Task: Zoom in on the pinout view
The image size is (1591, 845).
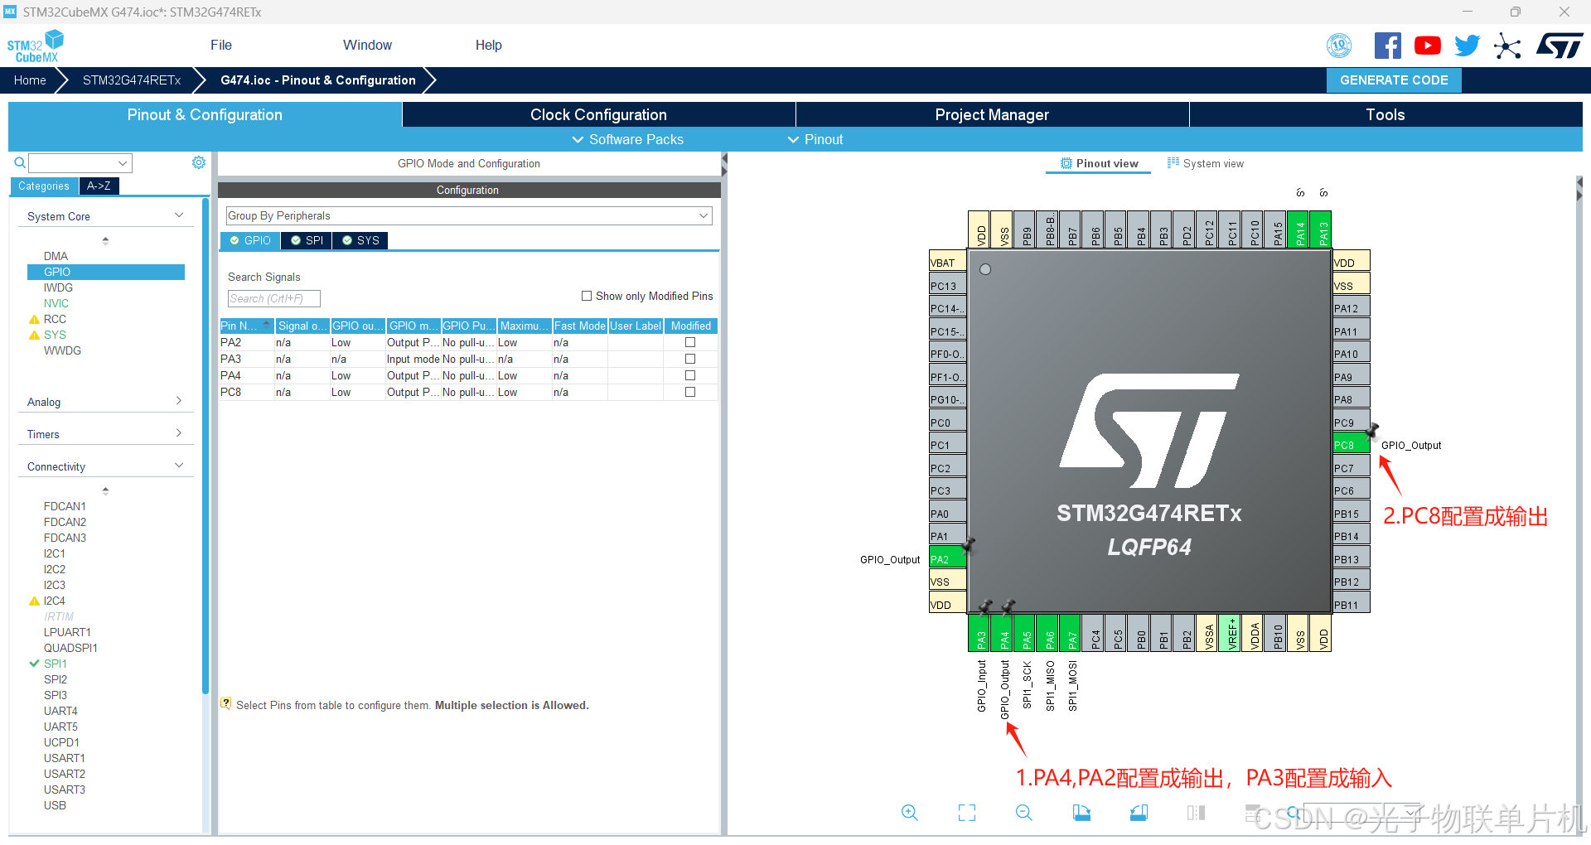Action: 910,813
